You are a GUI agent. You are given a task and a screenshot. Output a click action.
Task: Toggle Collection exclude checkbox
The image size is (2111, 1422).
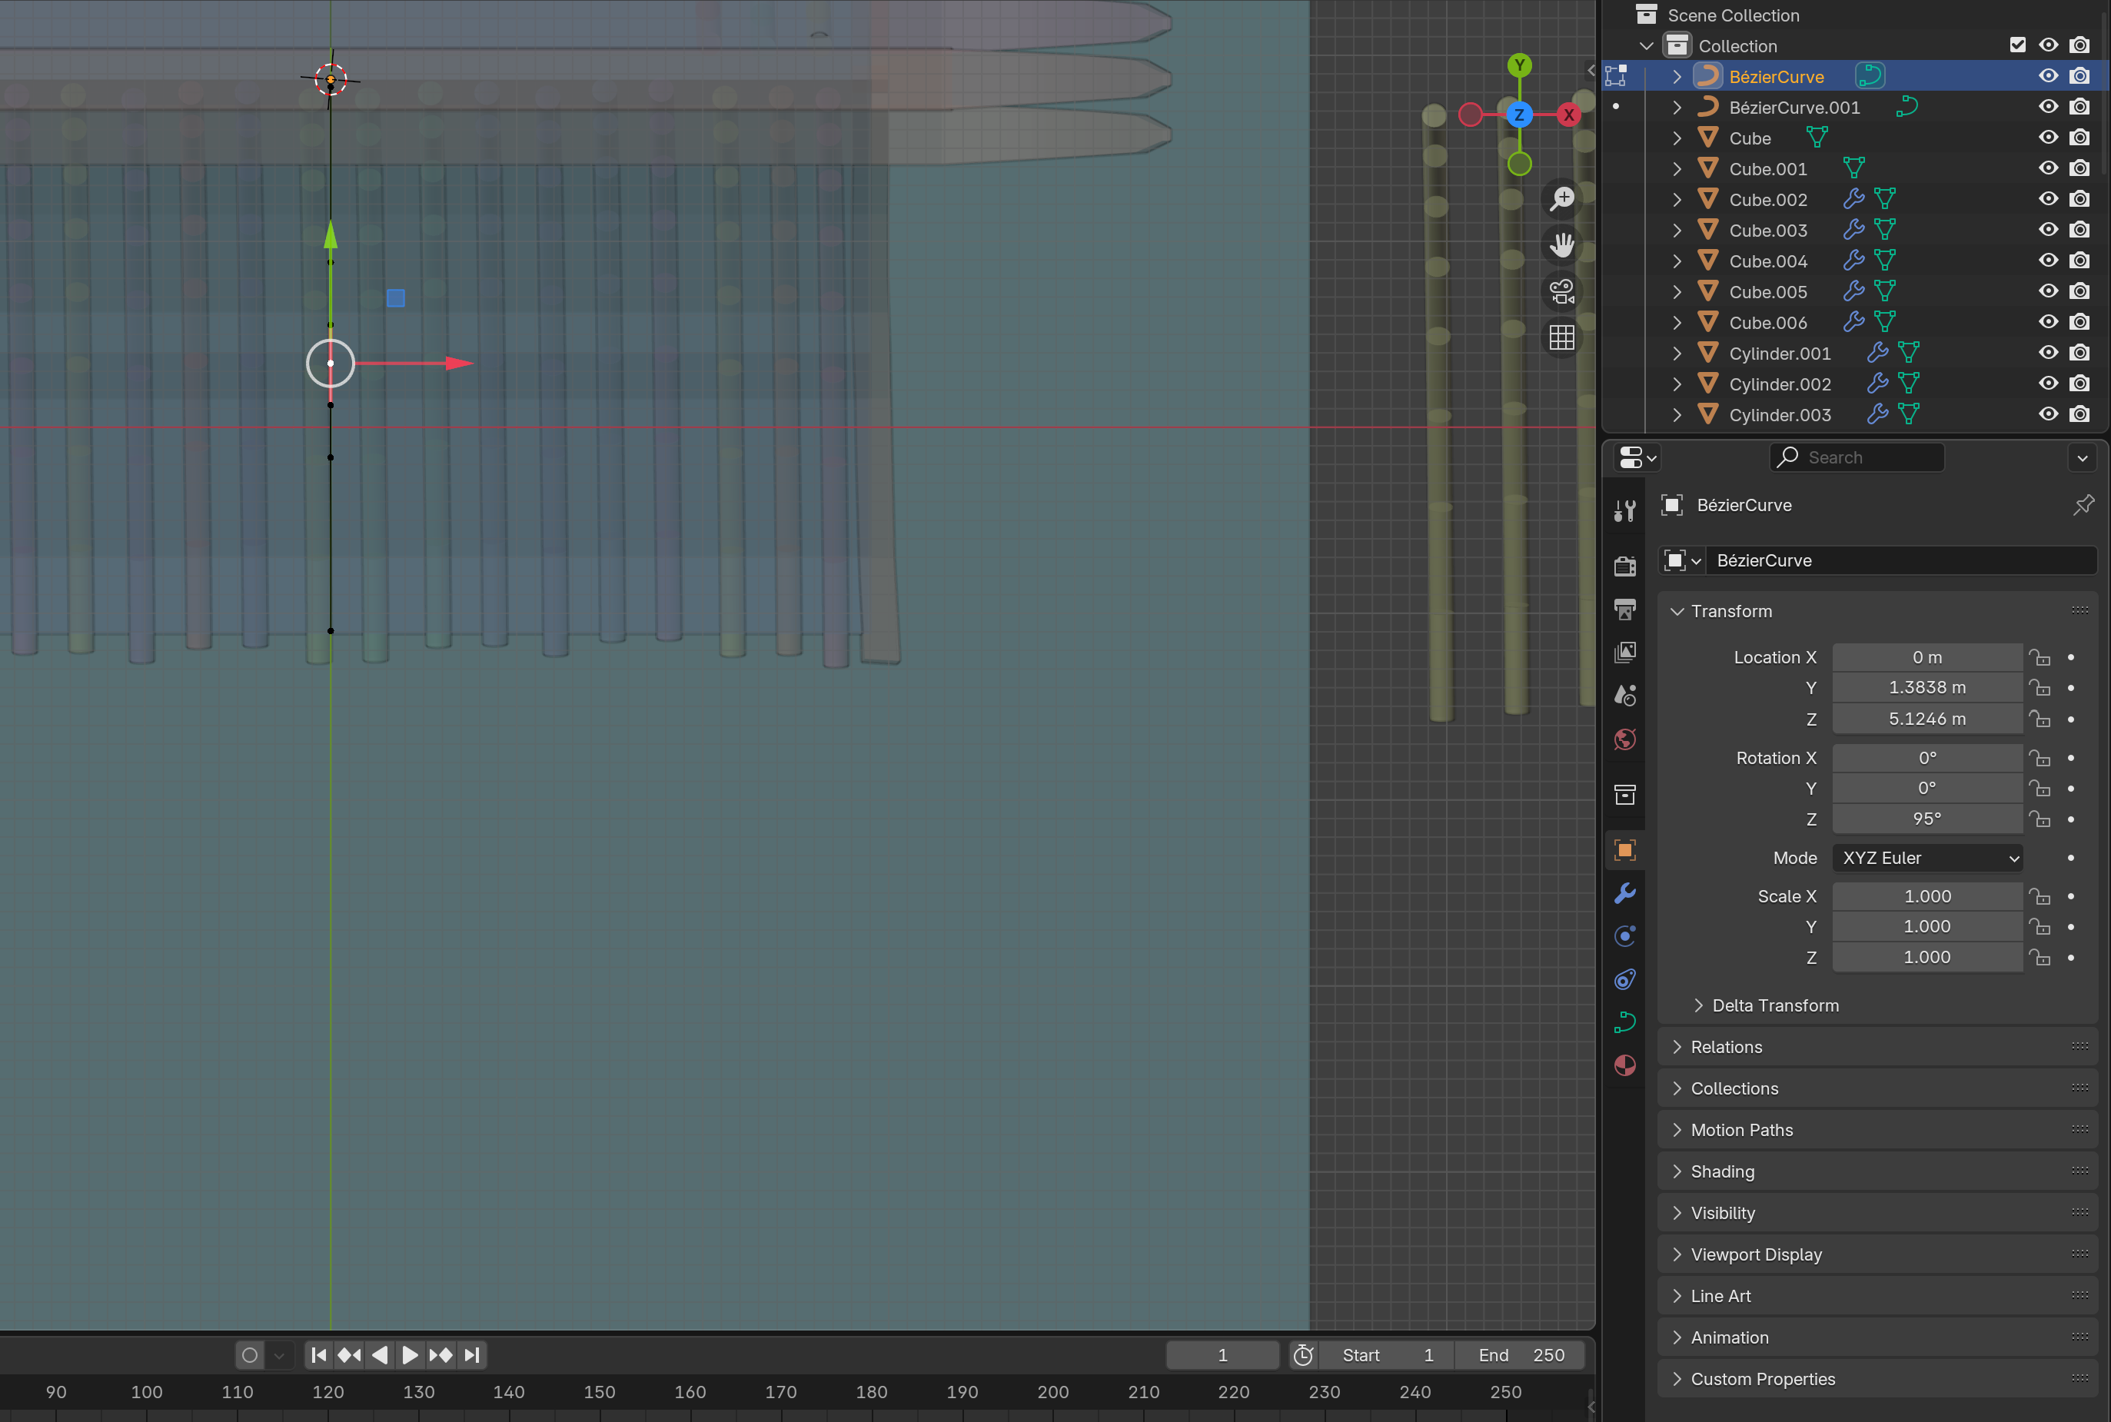click(2018, 45)
